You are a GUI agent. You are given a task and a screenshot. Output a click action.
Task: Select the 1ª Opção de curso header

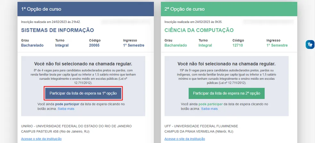click(x=85, y=9)
